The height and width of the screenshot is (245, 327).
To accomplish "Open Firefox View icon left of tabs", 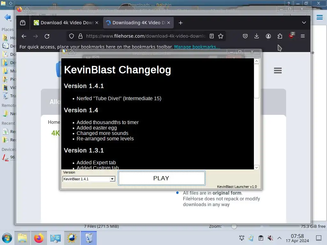I will (x=23, y=23).
